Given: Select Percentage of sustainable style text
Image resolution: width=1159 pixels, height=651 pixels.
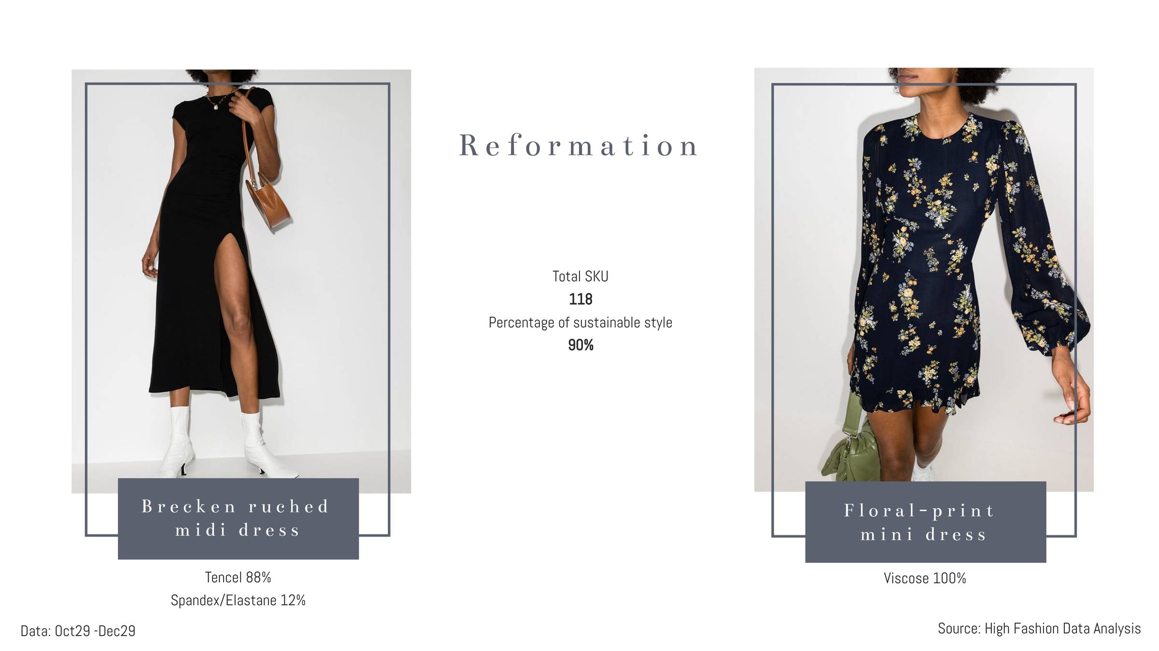Looking at the screenshot, I should (x=580, y=322).
